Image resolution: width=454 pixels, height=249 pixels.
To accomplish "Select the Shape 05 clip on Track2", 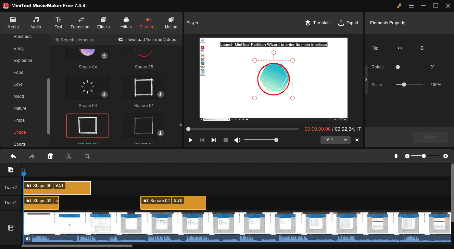I will click(x=57, y=188).
